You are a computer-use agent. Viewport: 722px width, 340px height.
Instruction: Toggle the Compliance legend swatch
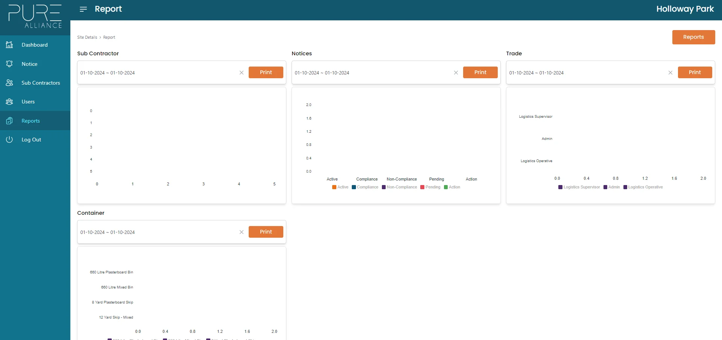coord(354,187)
